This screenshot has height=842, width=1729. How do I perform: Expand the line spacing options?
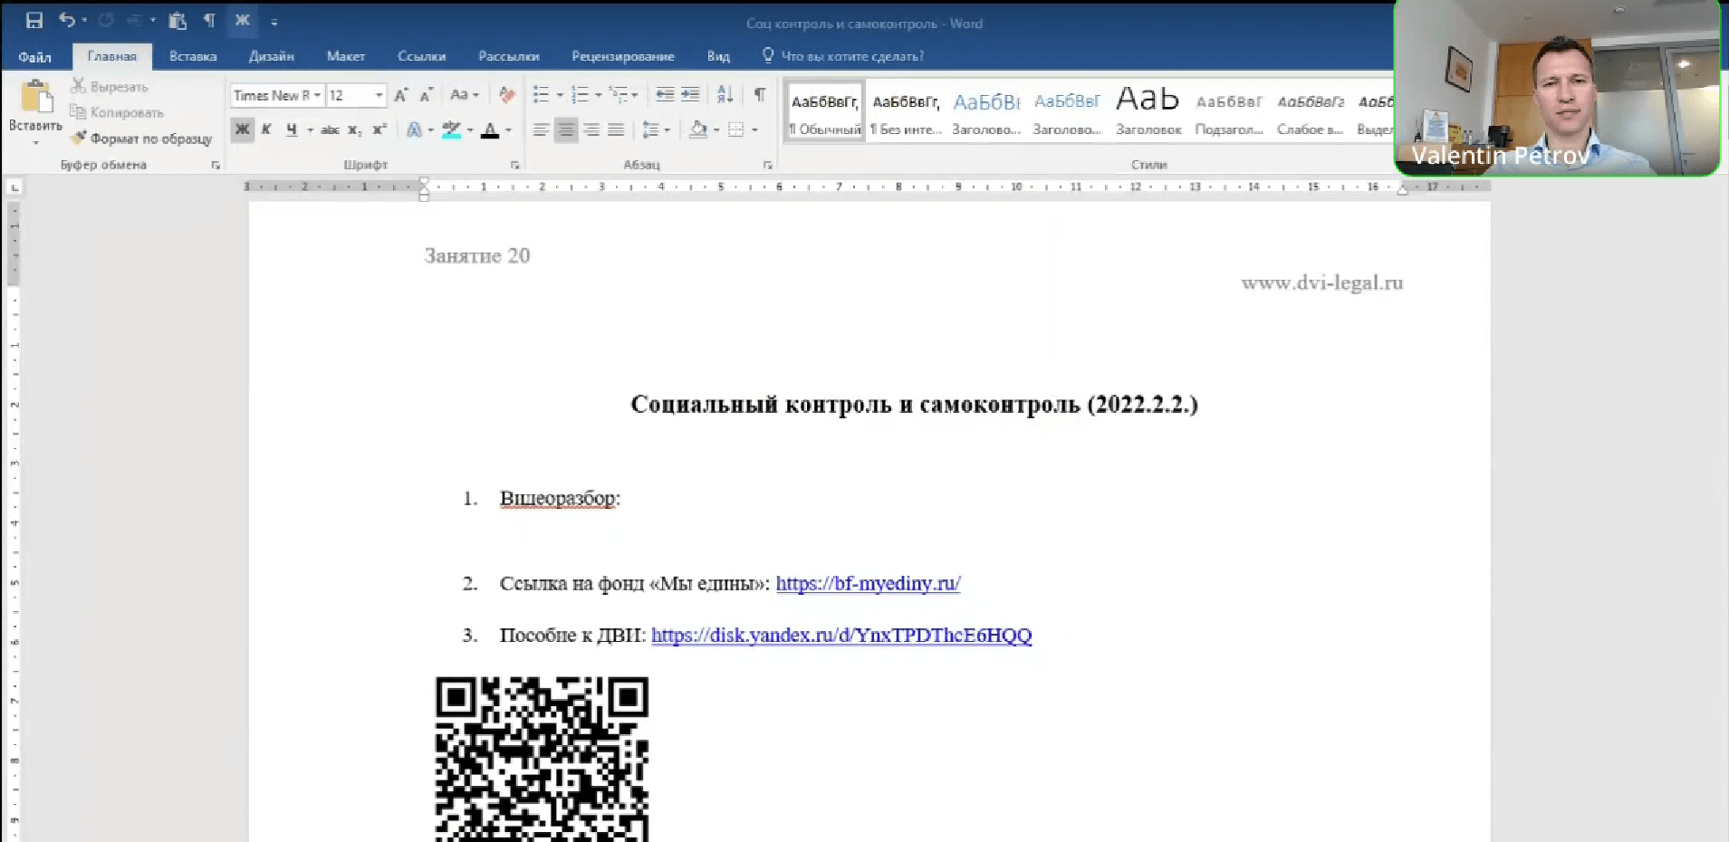(x=666, y=129)
